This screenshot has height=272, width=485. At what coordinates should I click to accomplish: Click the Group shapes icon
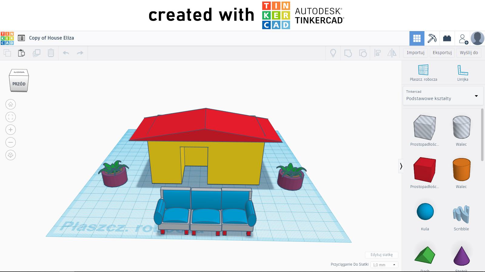pyautogui.click(x=348, y=53)
